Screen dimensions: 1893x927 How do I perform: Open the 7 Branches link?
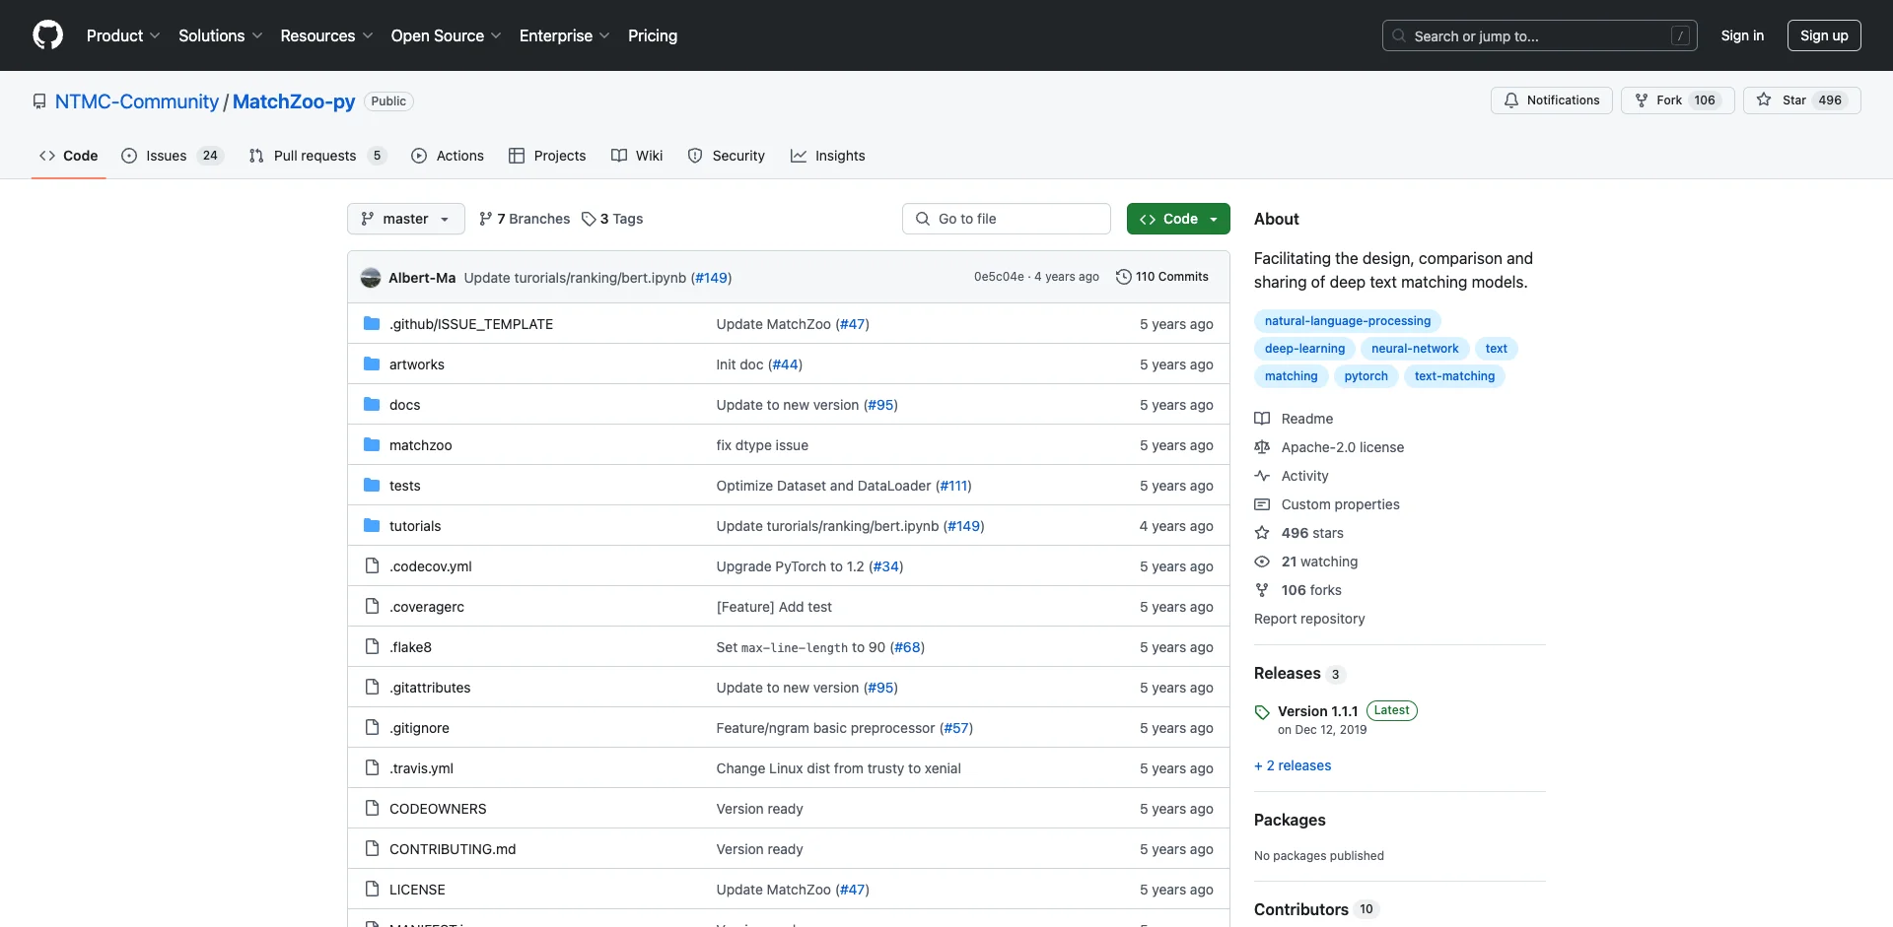coord(525,219)
